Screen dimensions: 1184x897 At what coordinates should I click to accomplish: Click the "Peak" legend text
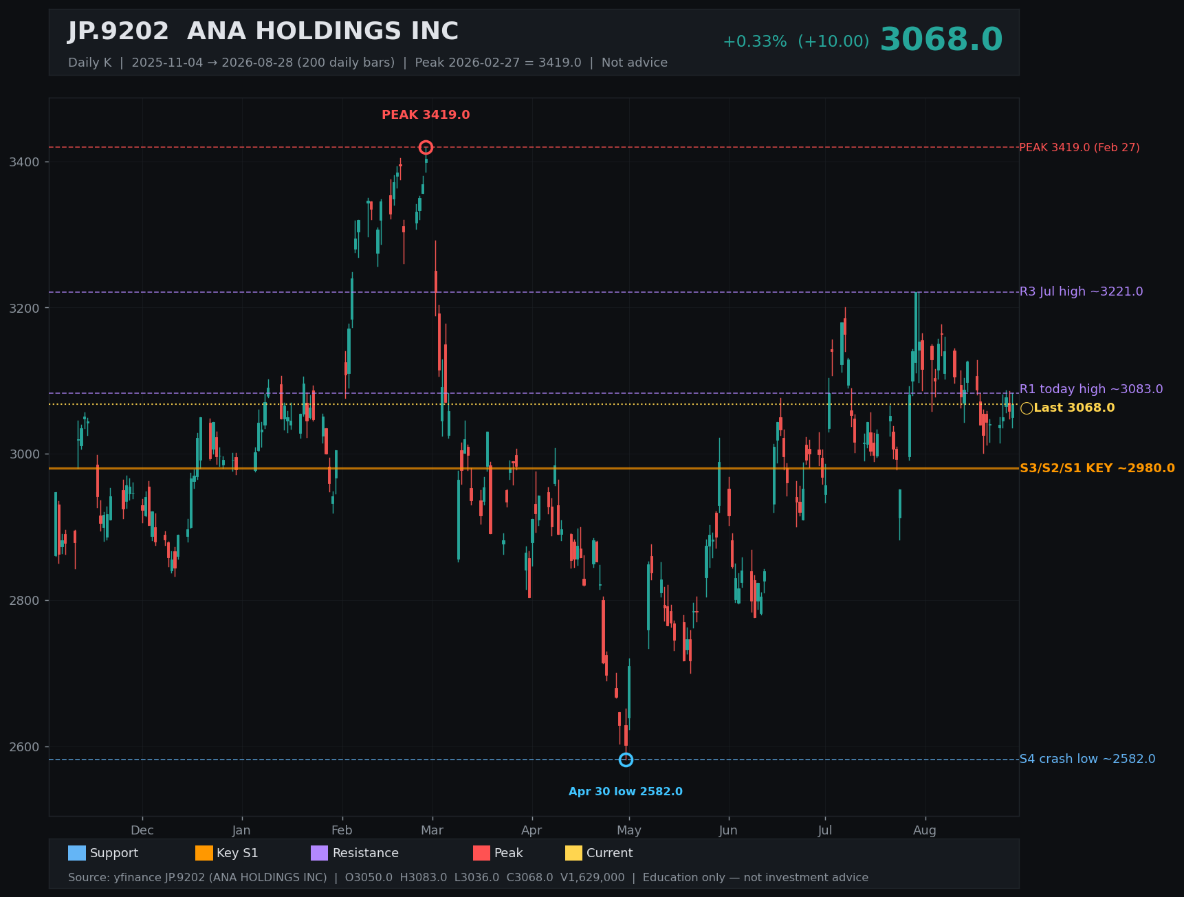click(509, 853)
